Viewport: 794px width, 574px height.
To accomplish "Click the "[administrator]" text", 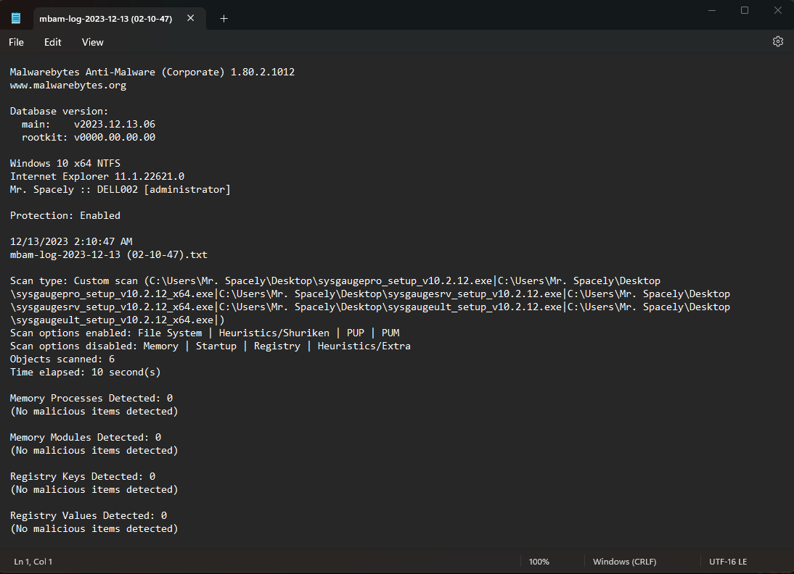I will pyautogui.click(x=187, y=190).
